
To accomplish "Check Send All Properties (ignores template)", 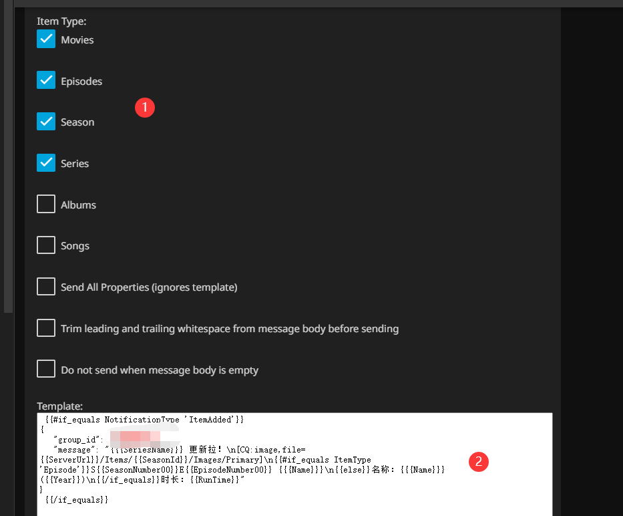I will 46,287.
